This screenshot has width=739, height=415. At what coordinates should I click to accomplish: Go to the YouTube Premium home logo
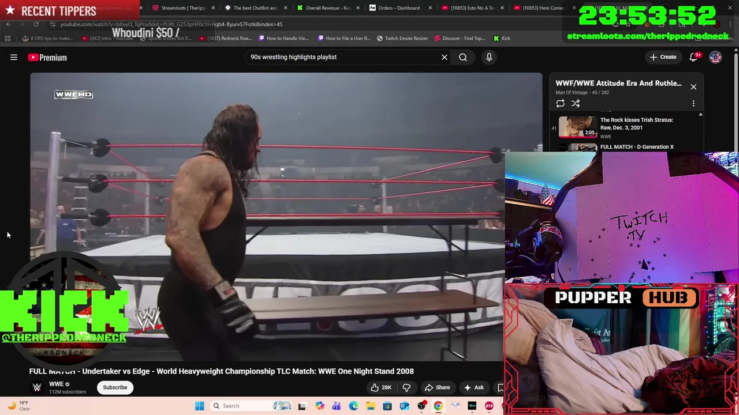point(47,57)
